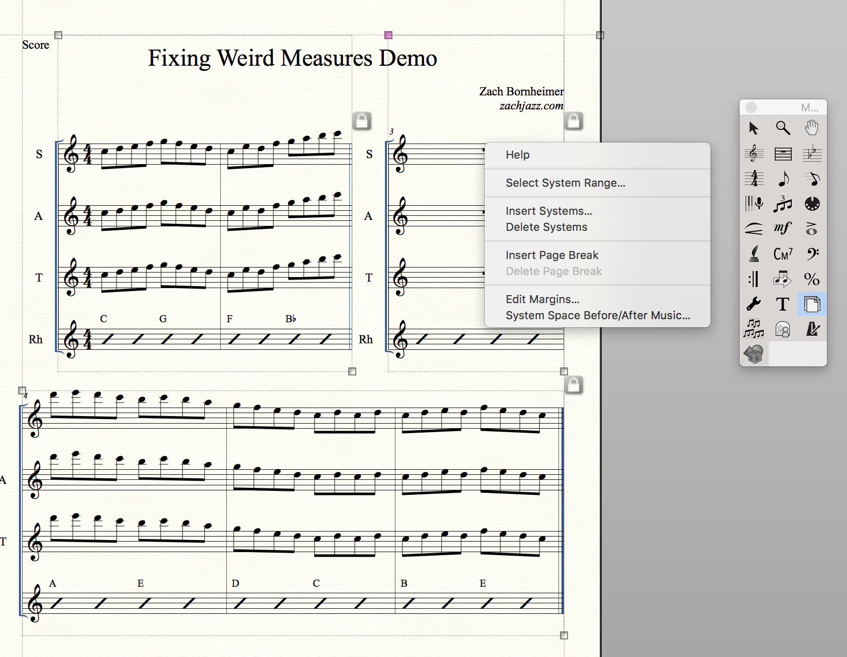Pick the Resize percent tool
The image size is (847, 657).
click(811, 279)
